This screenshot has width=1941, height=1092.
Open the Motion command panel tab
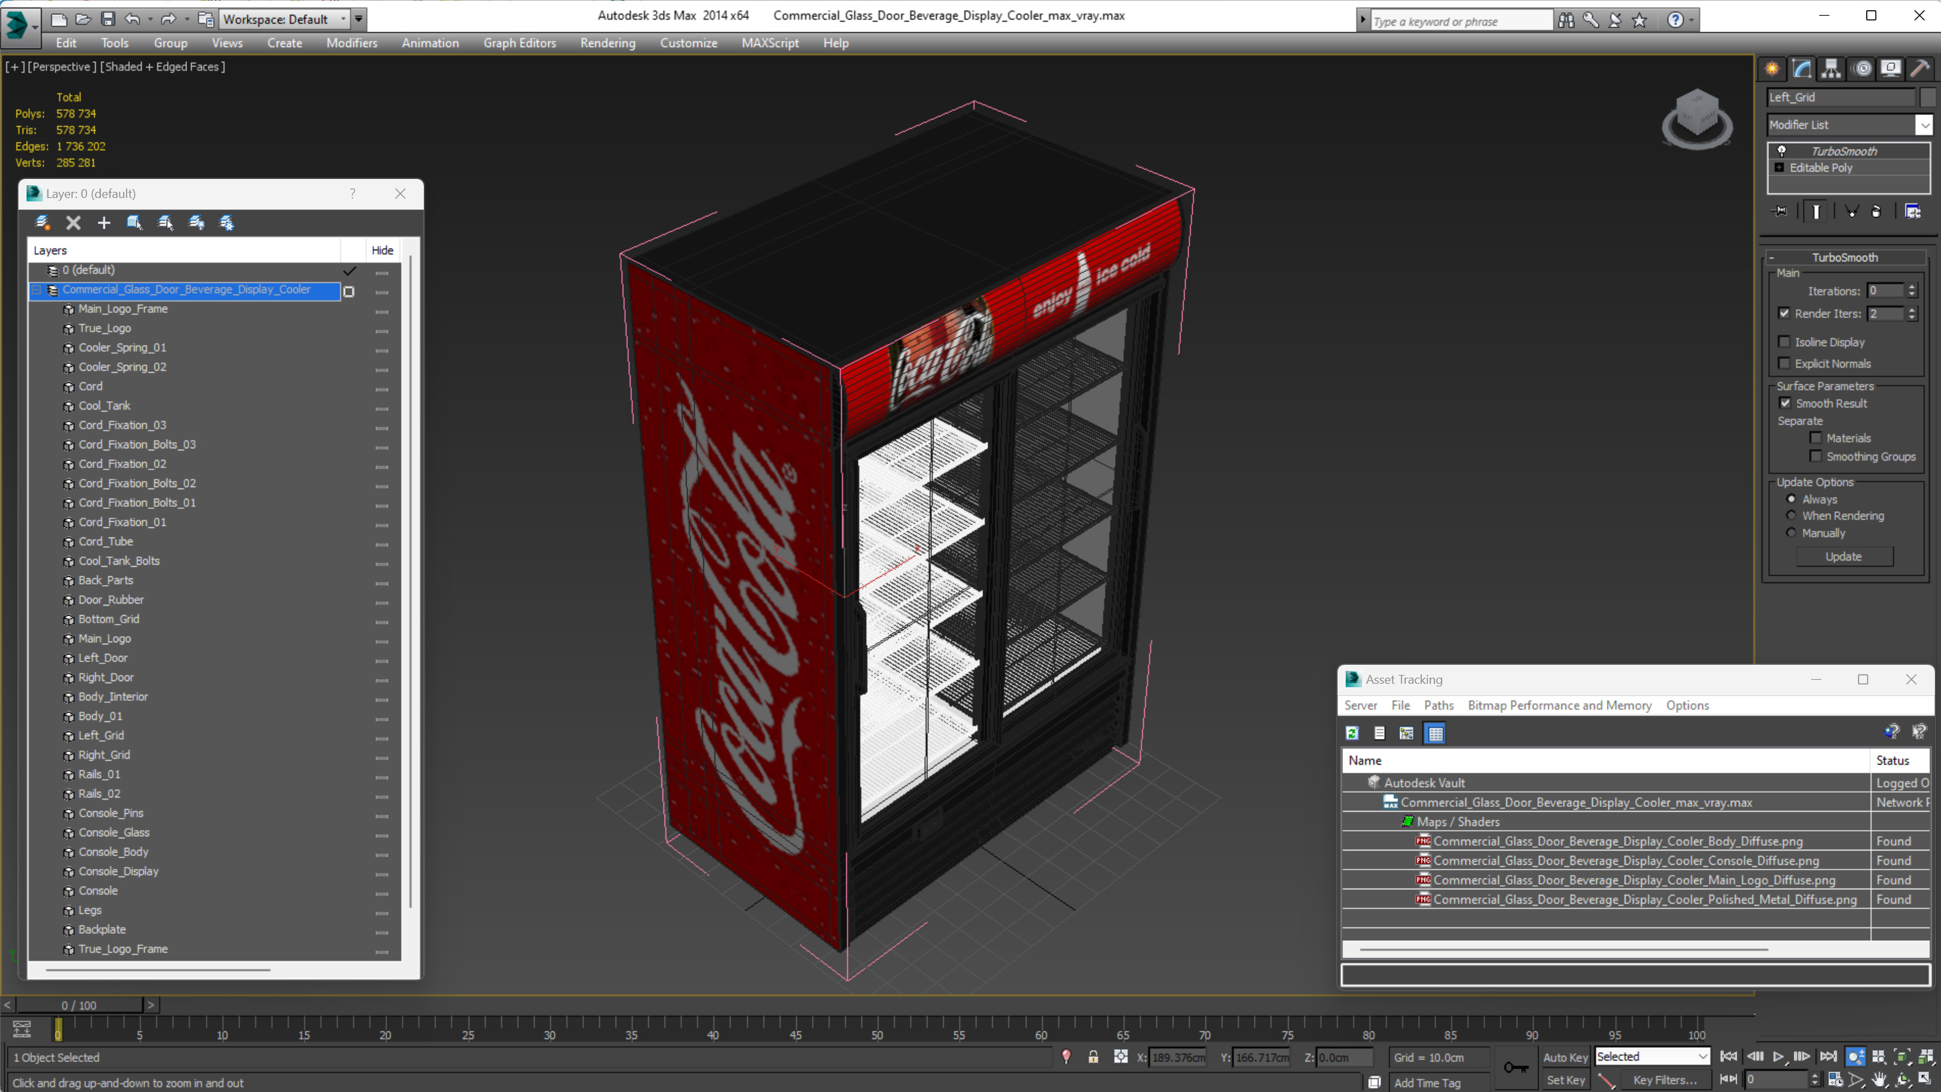[x=1863, y=69]
